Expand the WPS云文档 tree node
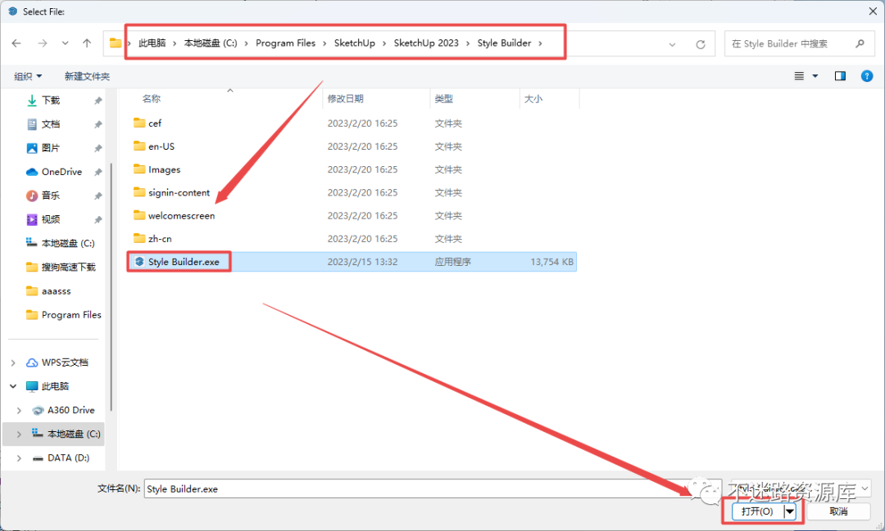Image resolution: width=885 pixels, height=531 pixels. click(13, 362)
